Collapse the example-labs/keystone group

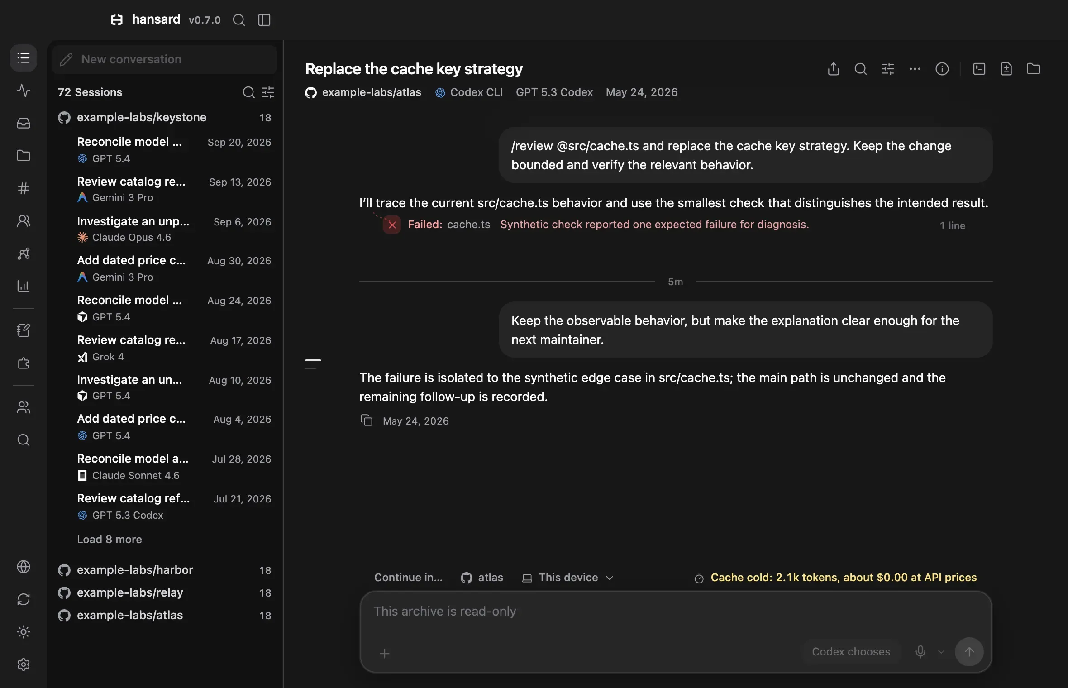click(165, 118)
